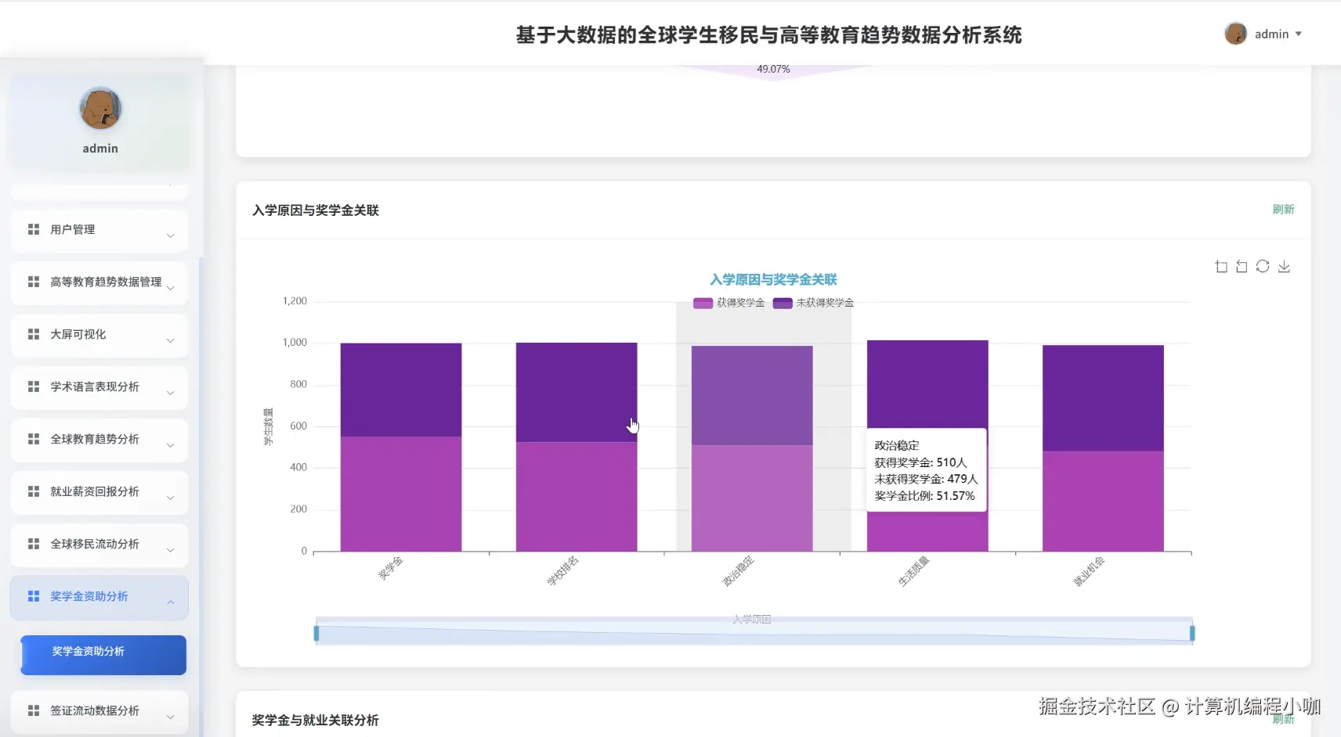Click the 政治稳定 bar in the chart

pyautogui.click(x=752, y=446)
